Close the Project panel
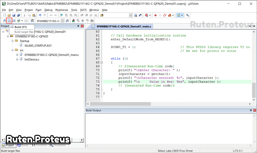This screenshot has height=153, width=257. tap(82, 26)
